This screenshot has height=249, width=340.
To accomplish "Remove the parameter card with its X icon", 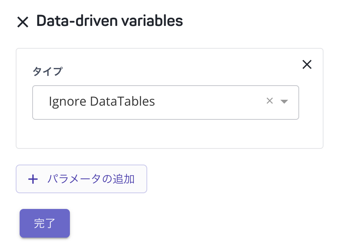I will [x=307, y=65].
